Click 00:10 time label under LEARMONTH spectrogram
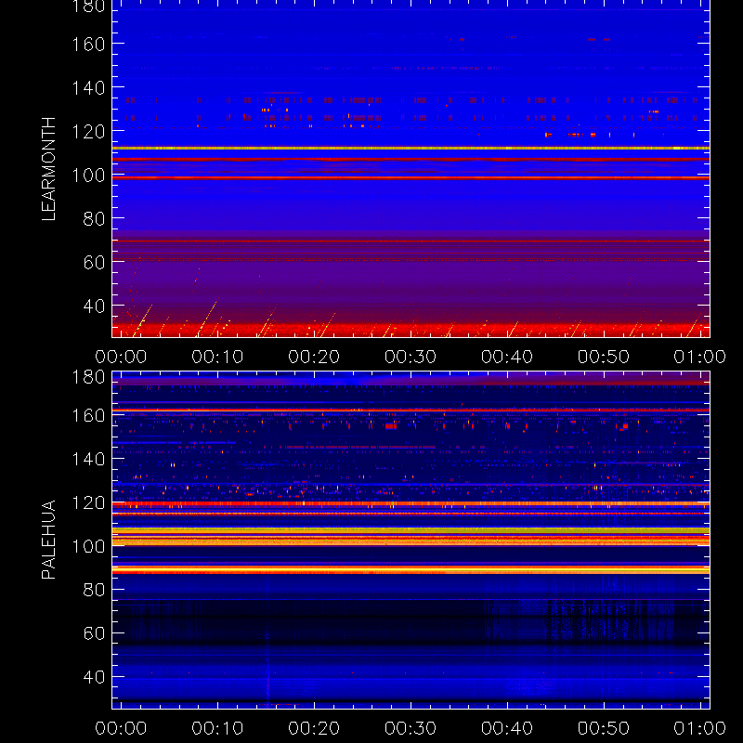The height and width of the screenshot is (743, 743). pos(217,357)
